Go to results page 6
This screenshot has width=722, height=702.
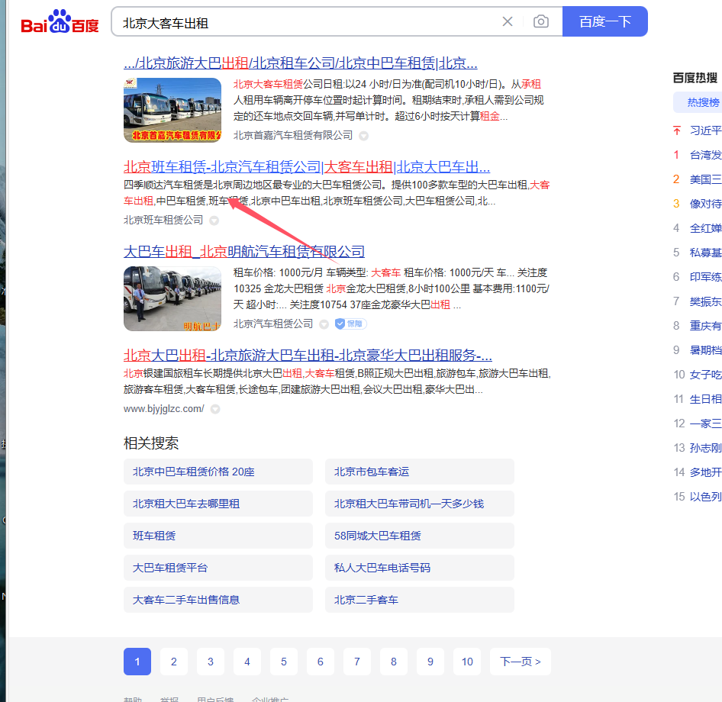(x=321, y=662)
